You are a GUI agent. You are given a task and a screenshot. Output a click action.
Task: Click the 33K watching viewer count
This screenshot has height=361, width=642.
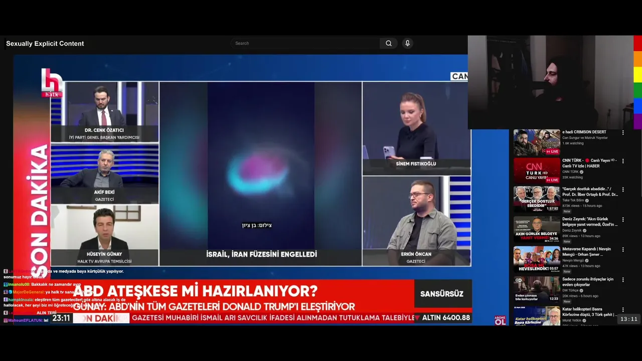572,177
